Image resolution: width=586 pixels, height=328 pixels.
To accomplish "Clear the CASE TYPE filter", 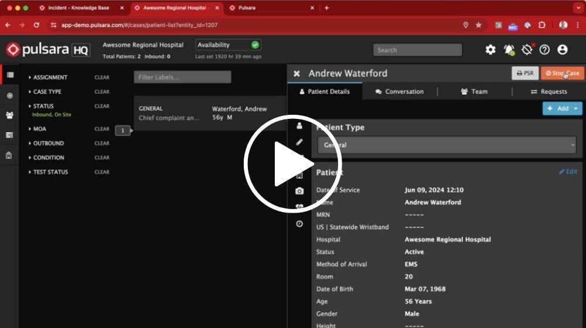I will [101, 91].
